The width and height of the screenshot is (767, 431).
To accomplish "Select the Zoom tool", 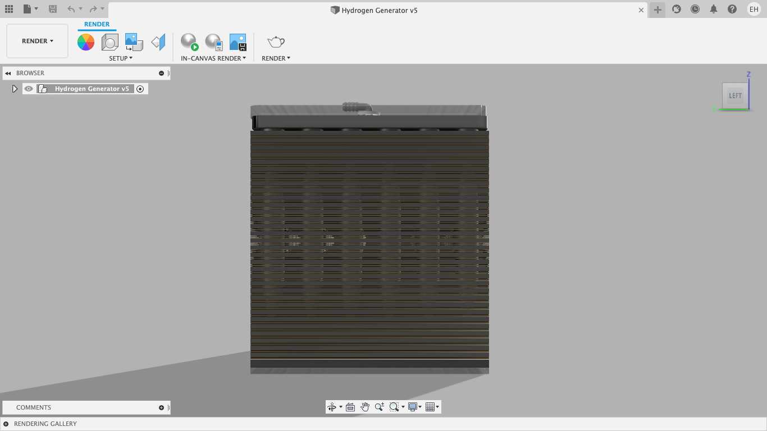I will [380, 407].
